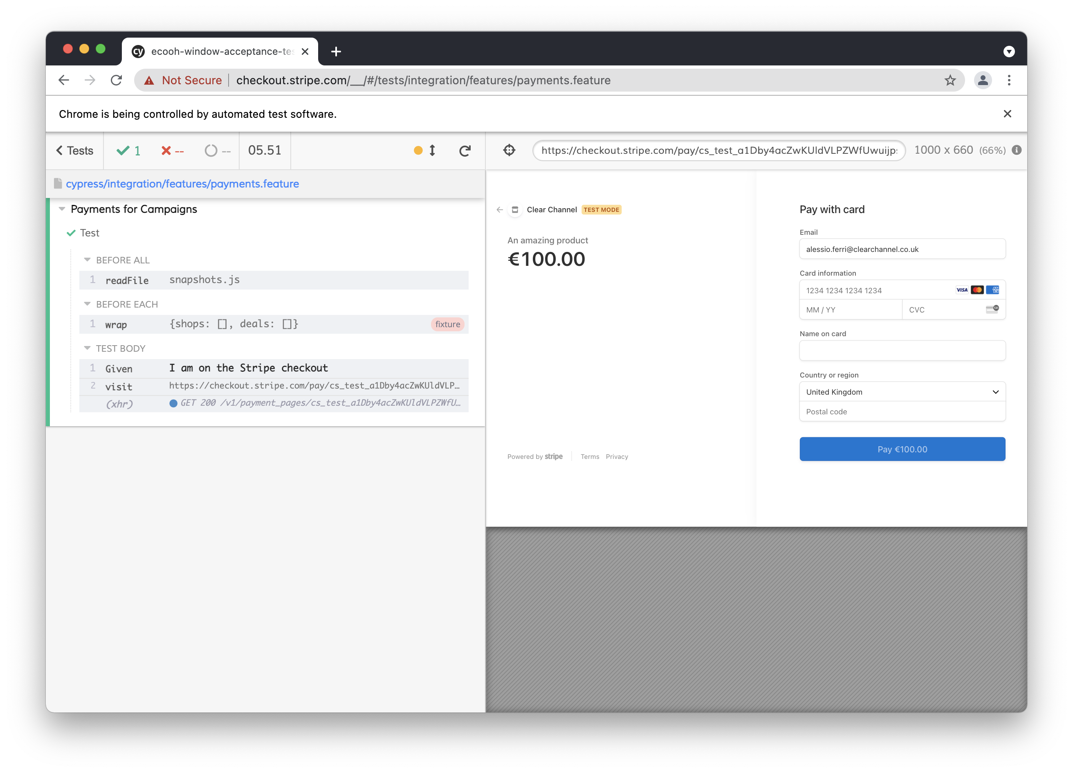Open the Selector Playground crosshair tool

point(510,151)
